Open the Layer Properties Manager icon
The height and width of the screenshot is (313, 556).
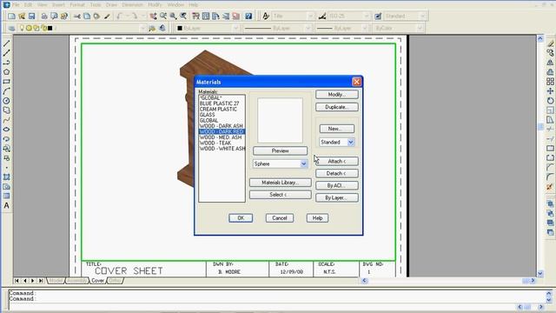pos(11,28)
